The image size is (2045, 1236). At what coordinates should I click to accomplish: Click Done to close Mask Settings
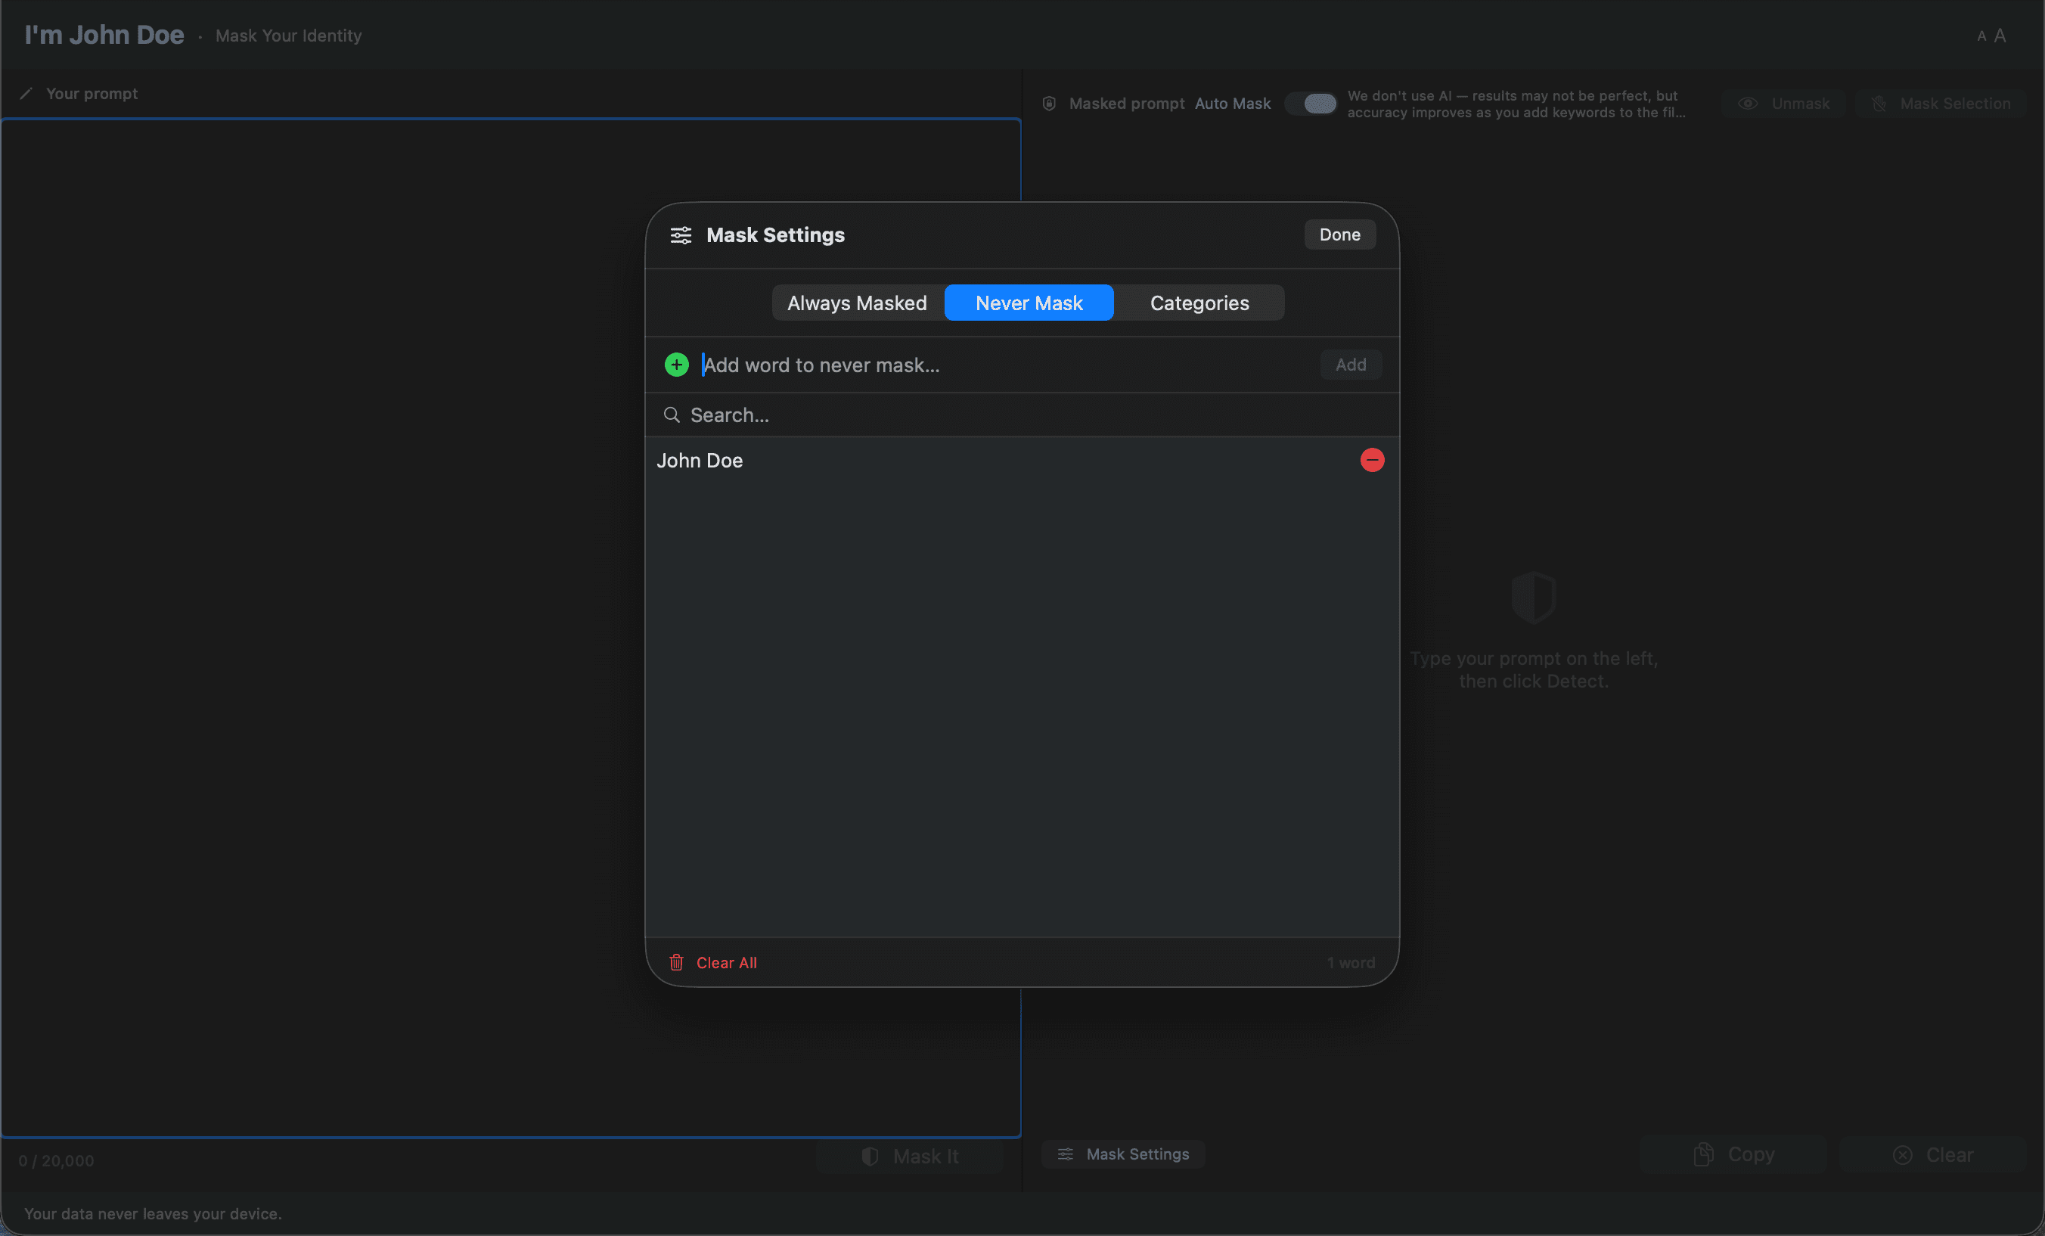point(1339,234)
